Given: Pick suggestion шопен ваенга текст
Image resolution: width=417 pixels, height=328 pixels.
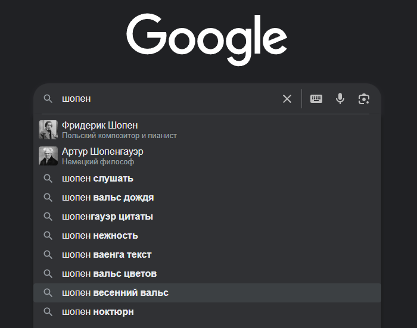Looking at the screenshot, I should [207, 255].
